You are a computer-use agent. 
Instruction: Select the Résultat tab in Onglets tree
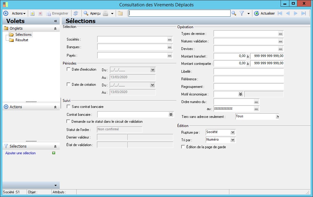(x=22, y=40)
